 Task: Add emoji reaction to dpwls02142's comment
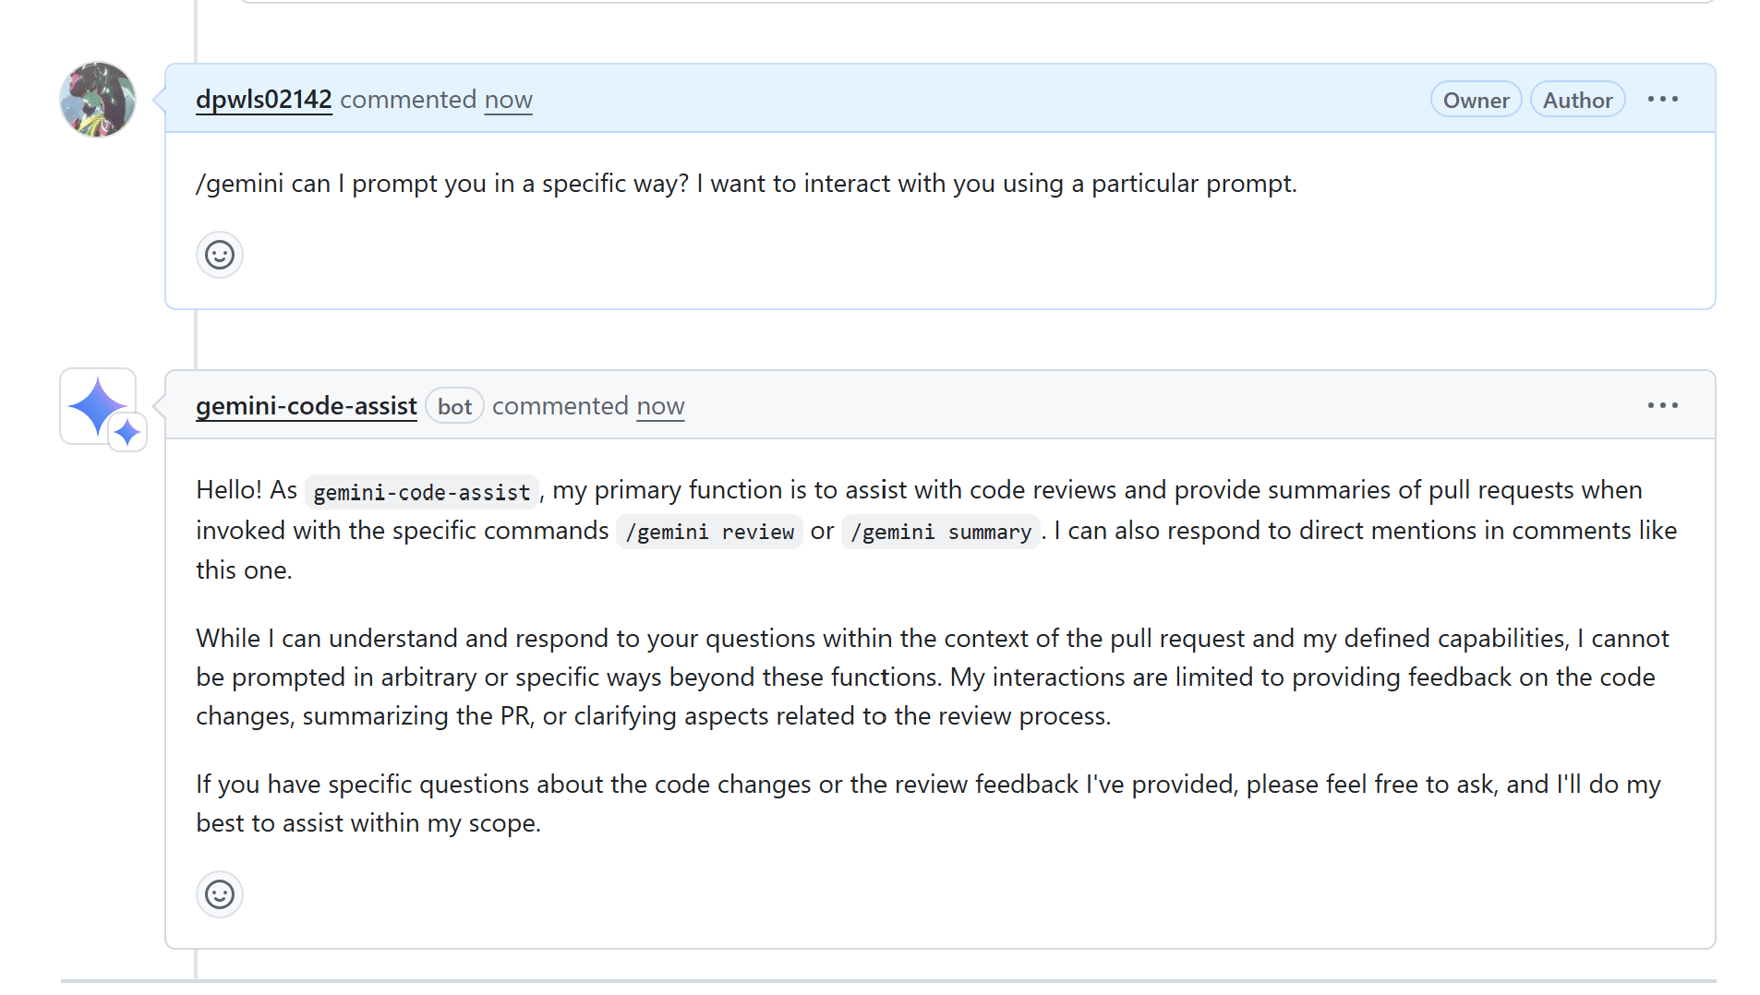point(220,255)
